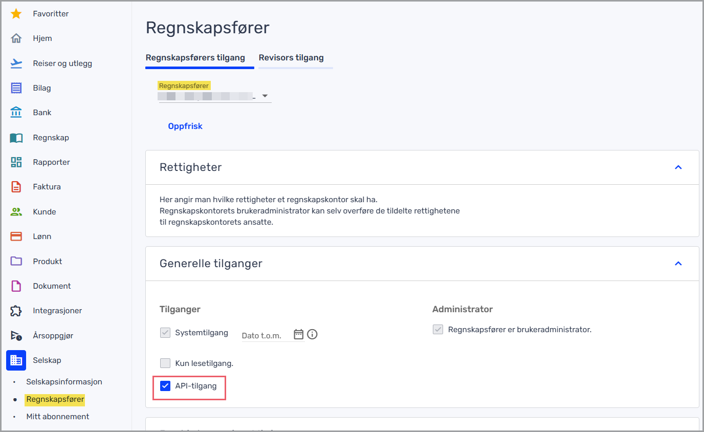Click the Favoritter star icon
704x432 pixels.
tap(16, 14)
